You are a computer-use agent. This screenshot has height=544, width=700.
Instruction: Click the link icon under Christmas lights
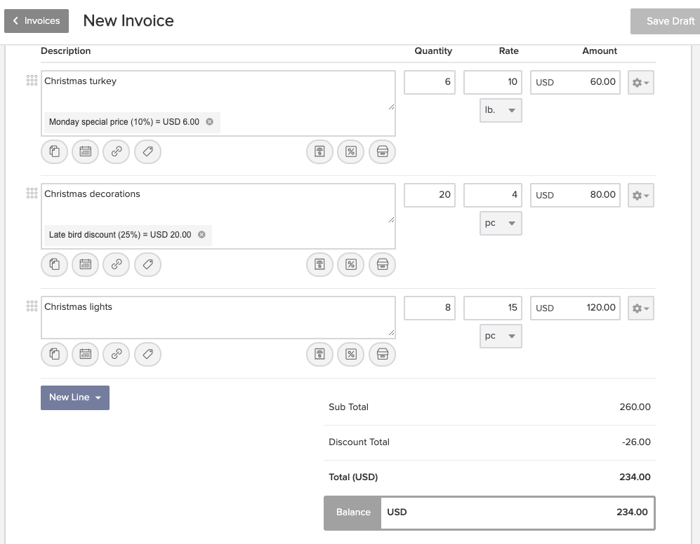point(117,355)
